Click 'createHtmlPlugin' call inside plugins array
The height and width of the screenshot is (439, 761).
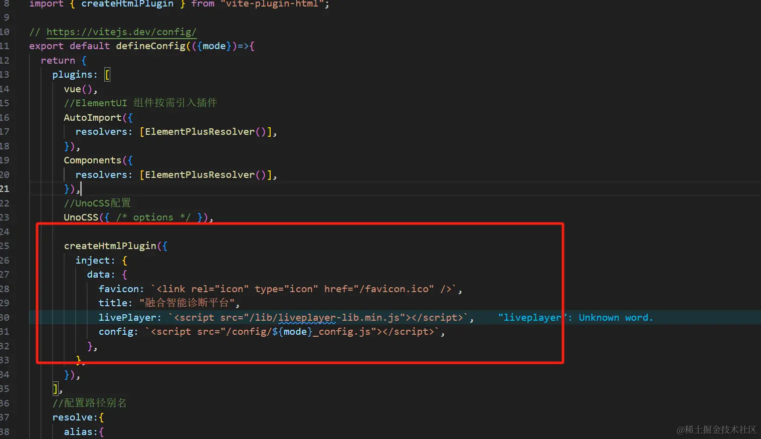(x=110, y=246)
